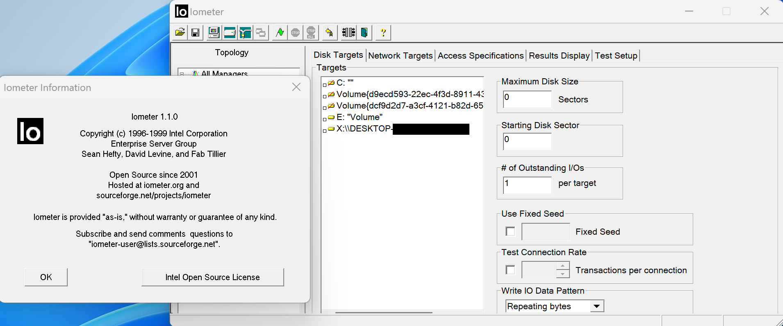The width and height of the screenshot is (783, 326).
Task: Click the Maximum Disk Size input field
Action: click(528, 99)
